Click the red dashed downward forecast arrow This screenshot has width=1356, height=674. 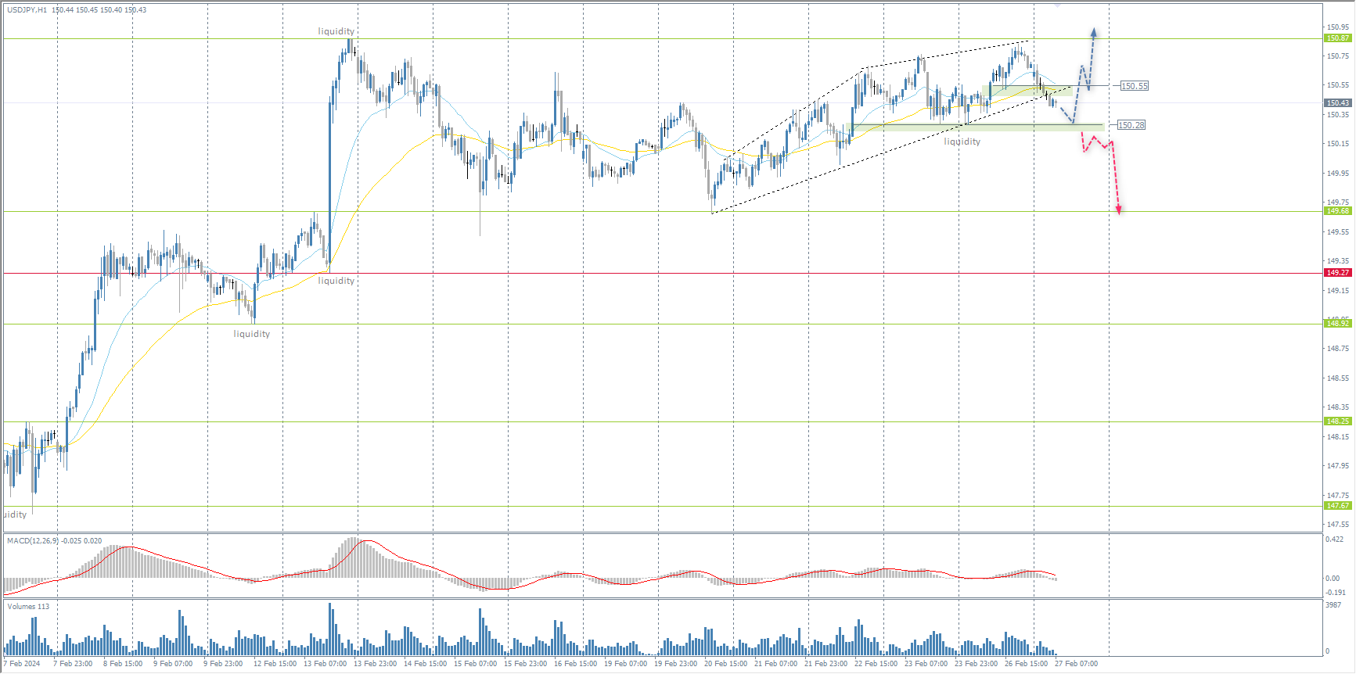(1102, 174)
